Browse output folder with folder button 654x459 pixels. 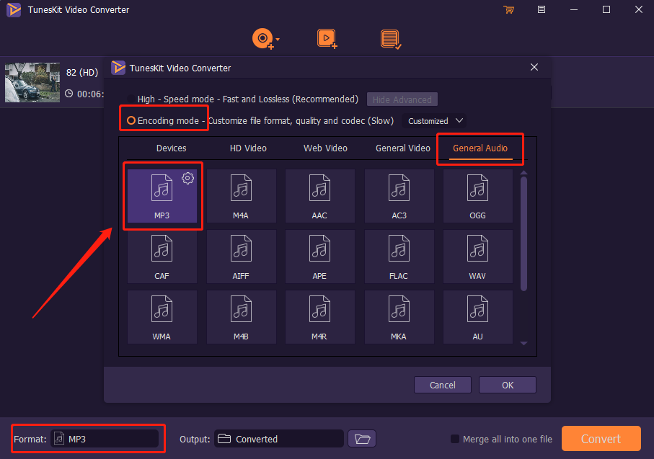[362, 439]
